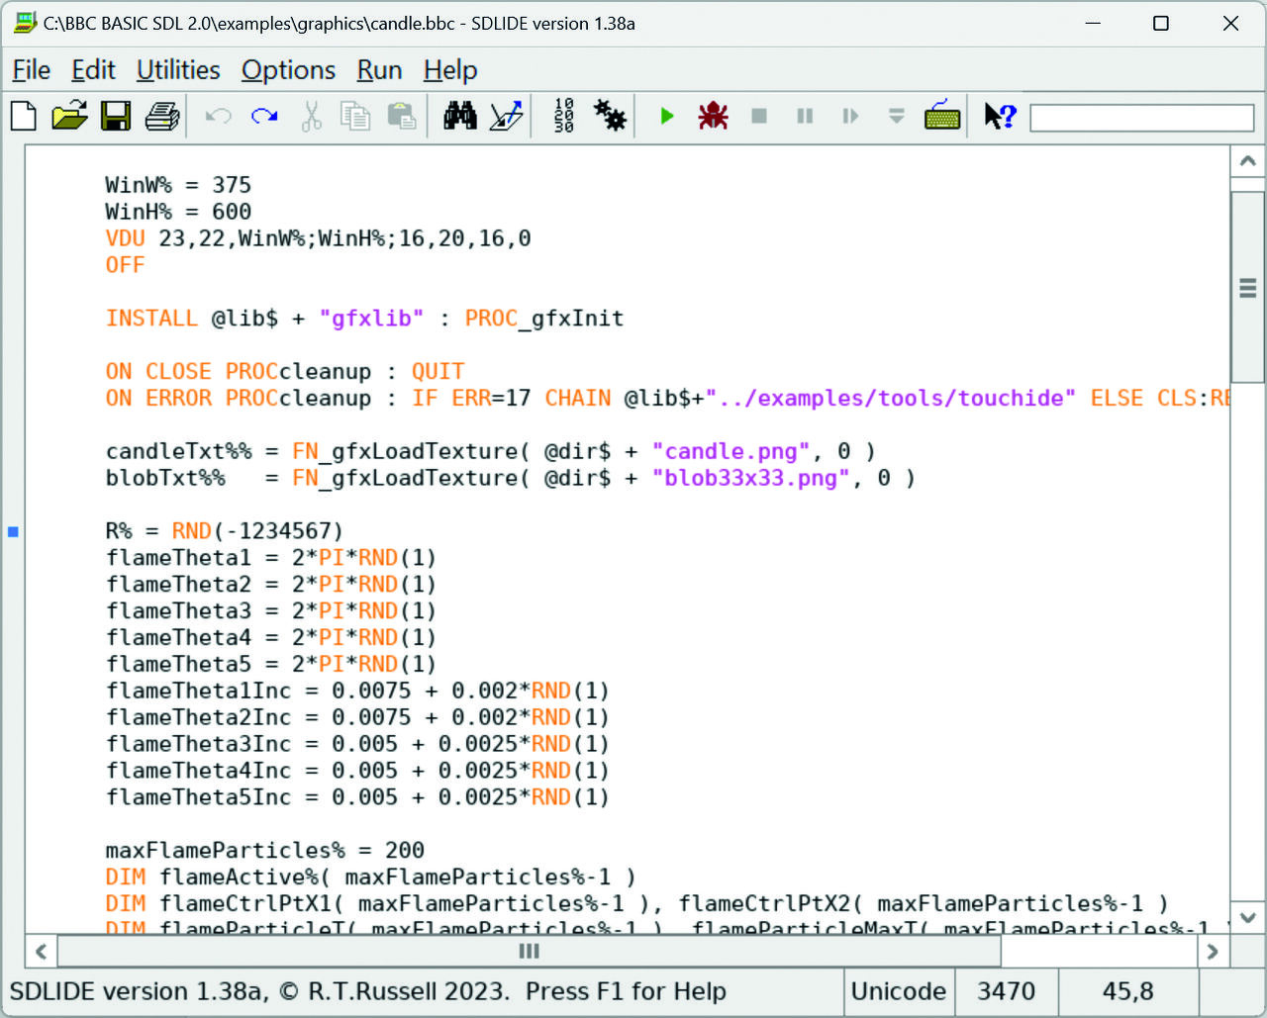Start debugging with the red bug icon
The width and height of the screenshot is (1267, 1018).
(713, 117)
